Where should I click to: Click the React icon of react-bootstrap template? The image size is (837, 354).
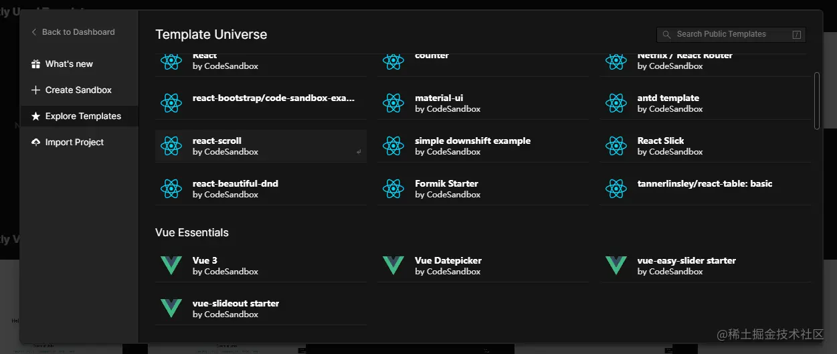click(171, 103)
